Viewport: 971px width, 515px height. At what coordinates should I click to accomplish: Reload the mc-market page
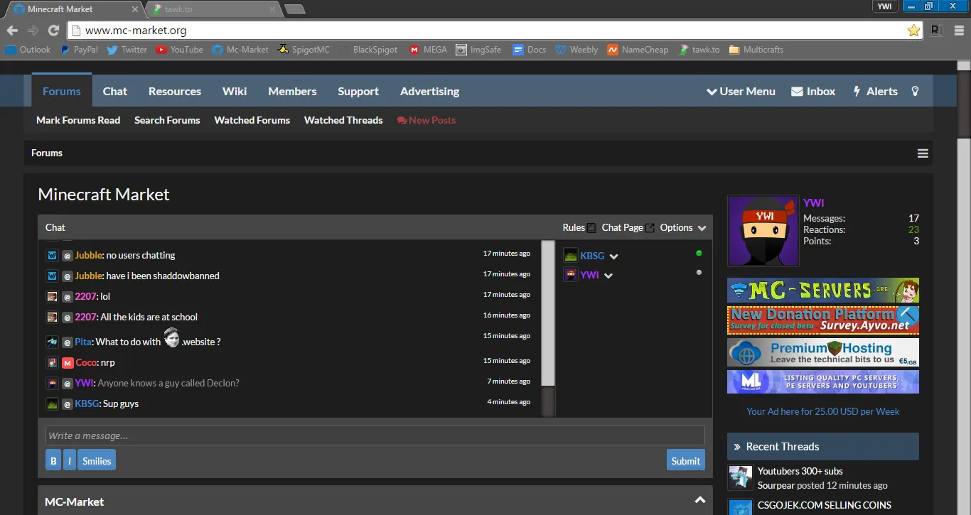[x=53, y=31]
